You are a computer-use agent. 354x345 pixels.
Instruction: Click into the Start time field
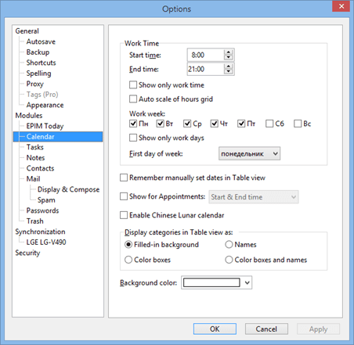pyautogui.click(x=206, y=55)
